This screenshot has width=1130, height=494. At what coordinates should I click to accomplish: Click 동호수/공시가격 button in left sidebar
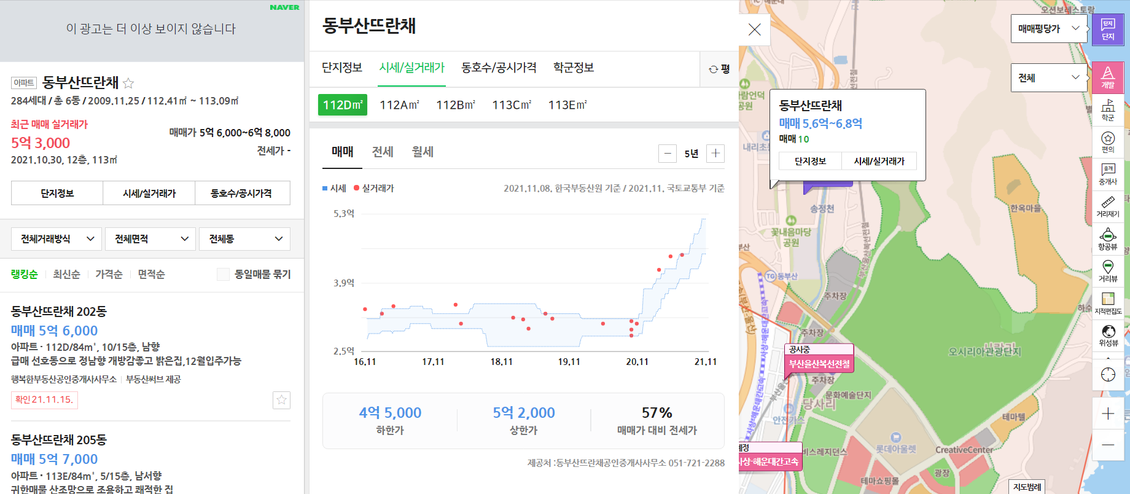[242, 193]
